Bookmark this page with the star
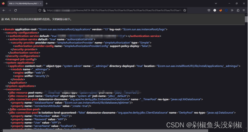The width and height of the screenshot is (248, 132). click(x=185, y=10)
